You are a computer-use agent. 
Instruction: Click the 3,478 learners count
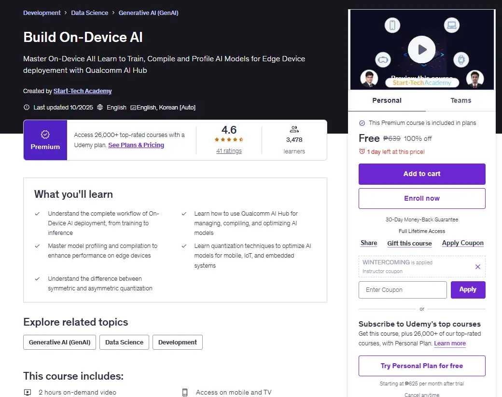click(294, 140)
